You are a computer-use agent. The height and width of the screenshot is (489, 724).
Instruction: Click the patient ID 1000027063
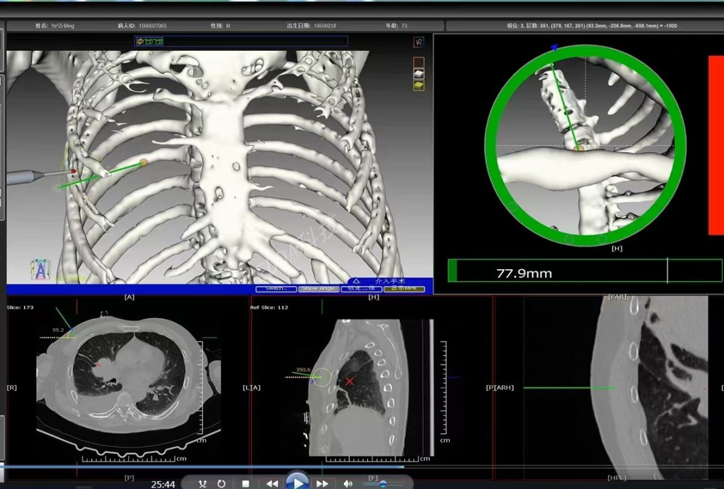point(153,26)
